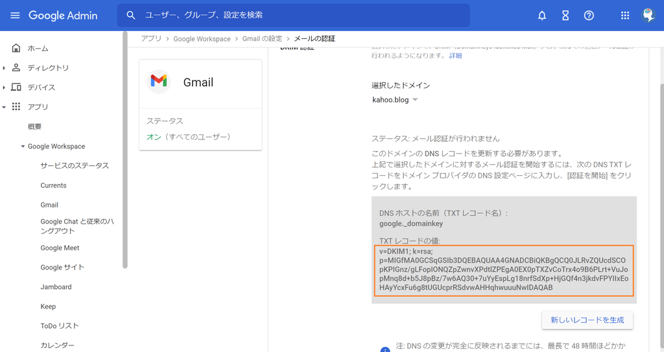Open サービスのステータス in sidebar

pos(75,165)
